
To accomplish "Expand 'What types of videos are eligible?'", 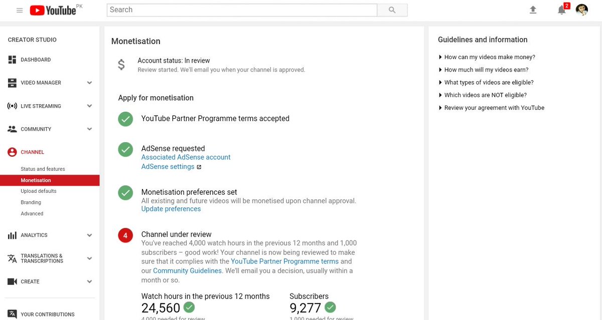I will coord(486,82).
